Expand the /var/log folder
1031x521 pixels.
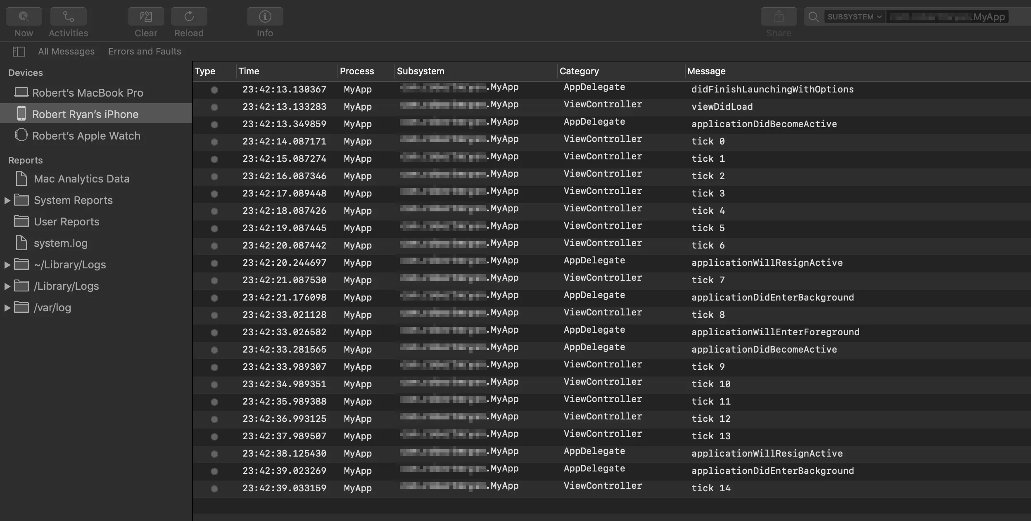tap(7, 308)
